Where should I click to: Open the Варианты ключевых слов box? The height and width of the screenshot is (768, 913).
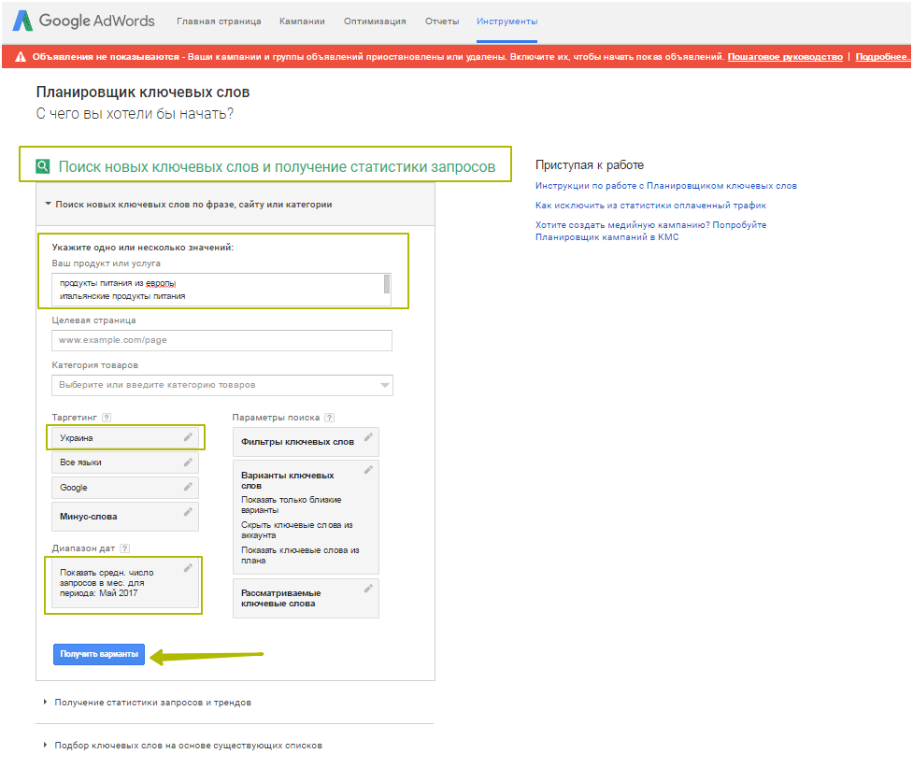click(306, 517)
